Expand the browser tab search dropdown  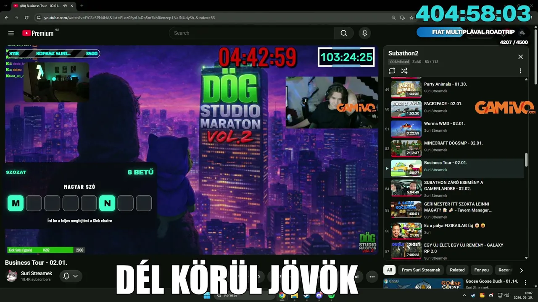[x=5, y=6]
